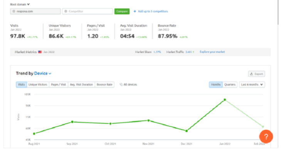The image size is (289, 154).
Task: Click the Nov 2021 data point
Action: (149, 120)
